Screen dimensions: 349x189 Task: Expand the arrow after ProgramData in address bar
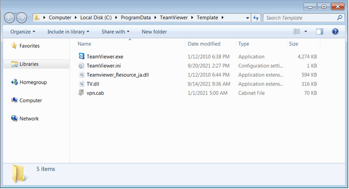click(155, 17)
